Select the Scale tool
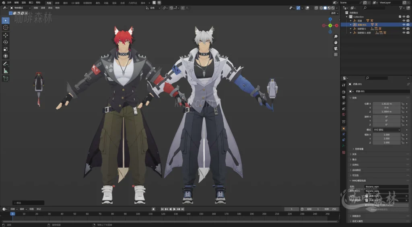 (6, 49)
